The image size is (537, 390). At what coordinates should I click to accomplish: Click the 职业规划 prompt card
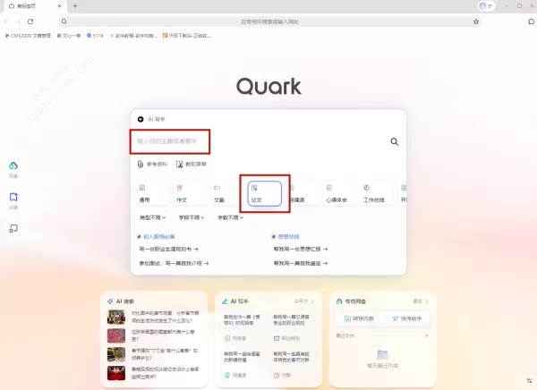click(x=292, y=327)
